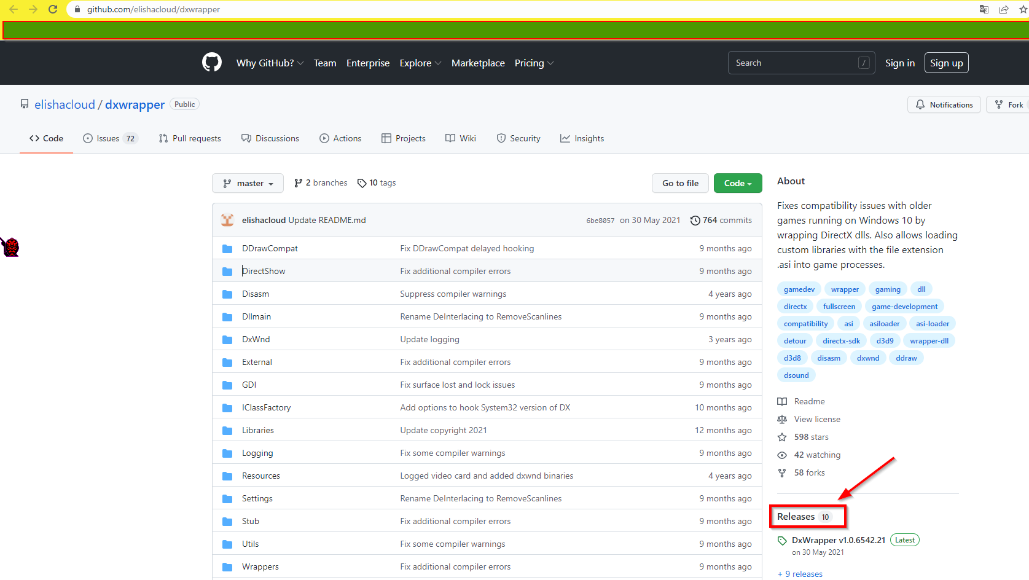Open the Marketplace link in header

(478, 63)
